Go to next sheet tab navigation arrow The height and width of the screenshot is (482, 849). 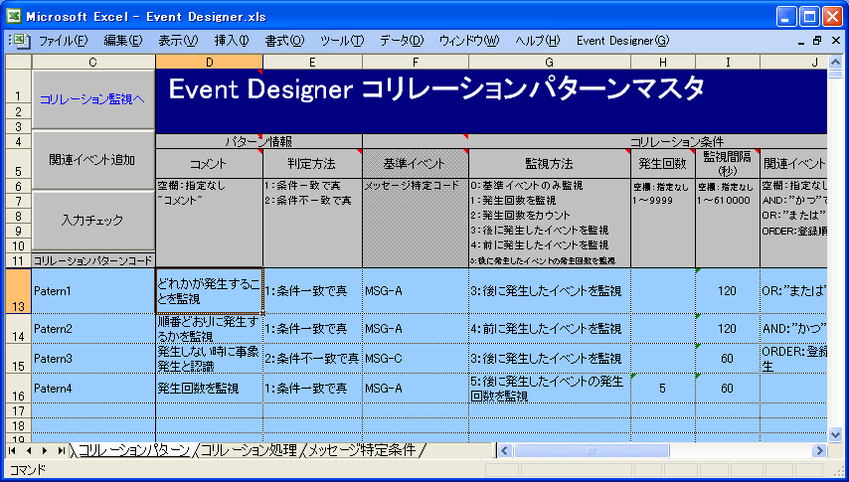[45, 450]
